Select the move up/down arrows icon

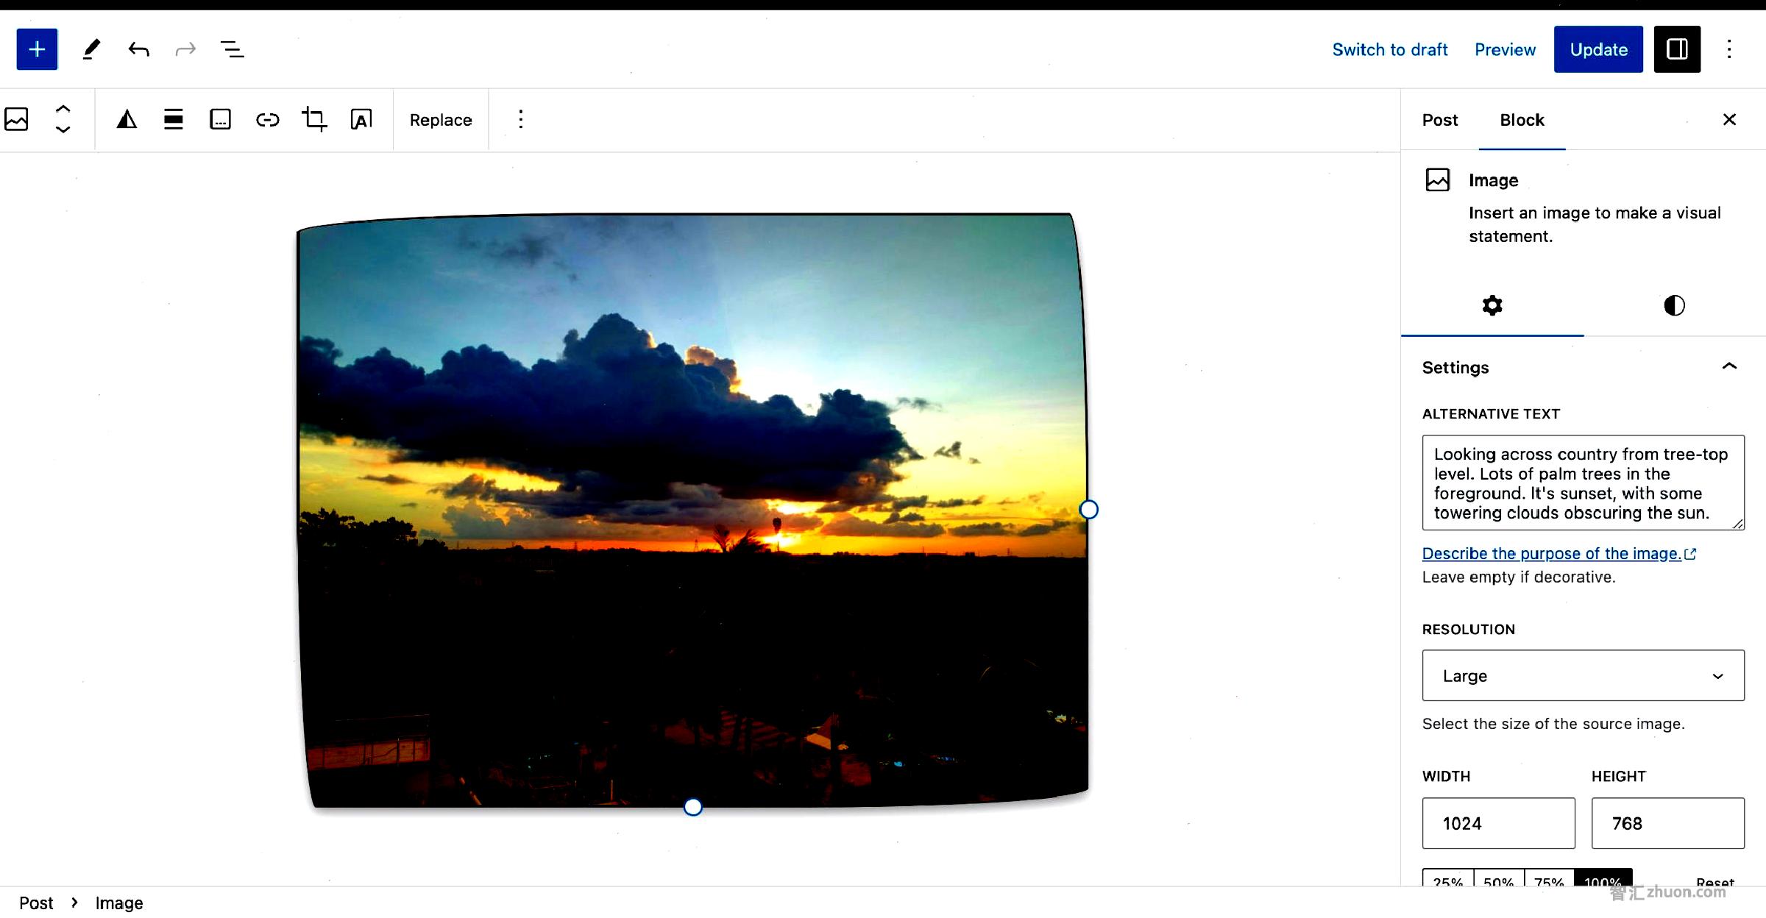coord(63,119)
